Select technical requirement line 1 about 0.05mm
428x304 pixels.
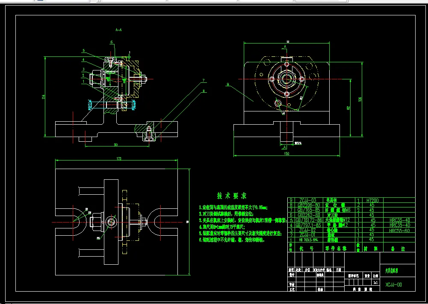coord(233,208)
